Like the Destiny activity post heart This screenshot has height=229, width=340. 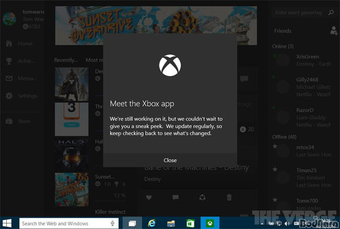(x=148, y=197)
